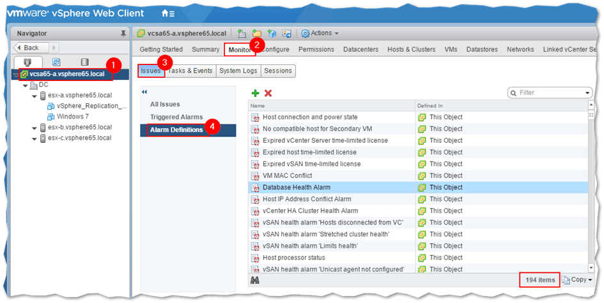Open the Getting Started tab
The image size is (604, 303).
pos(161,50)
